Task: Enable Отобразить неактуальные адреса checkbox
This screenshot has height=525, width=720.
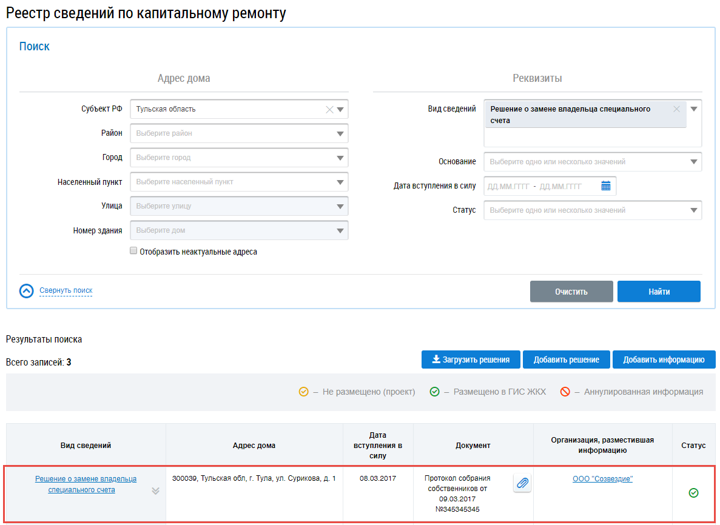Action: 133,251
